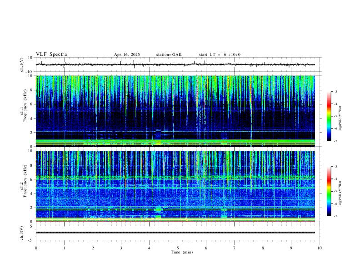Image resolution: width=360 pixels, height=278 pixels.
Task: Click the time axis tick label "4"
Action: coord(149,248)
